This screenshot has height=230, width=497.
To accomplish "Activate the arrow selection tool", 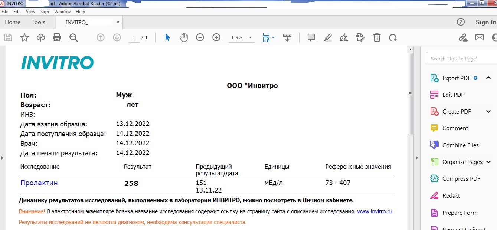I will tap(167, 37).
